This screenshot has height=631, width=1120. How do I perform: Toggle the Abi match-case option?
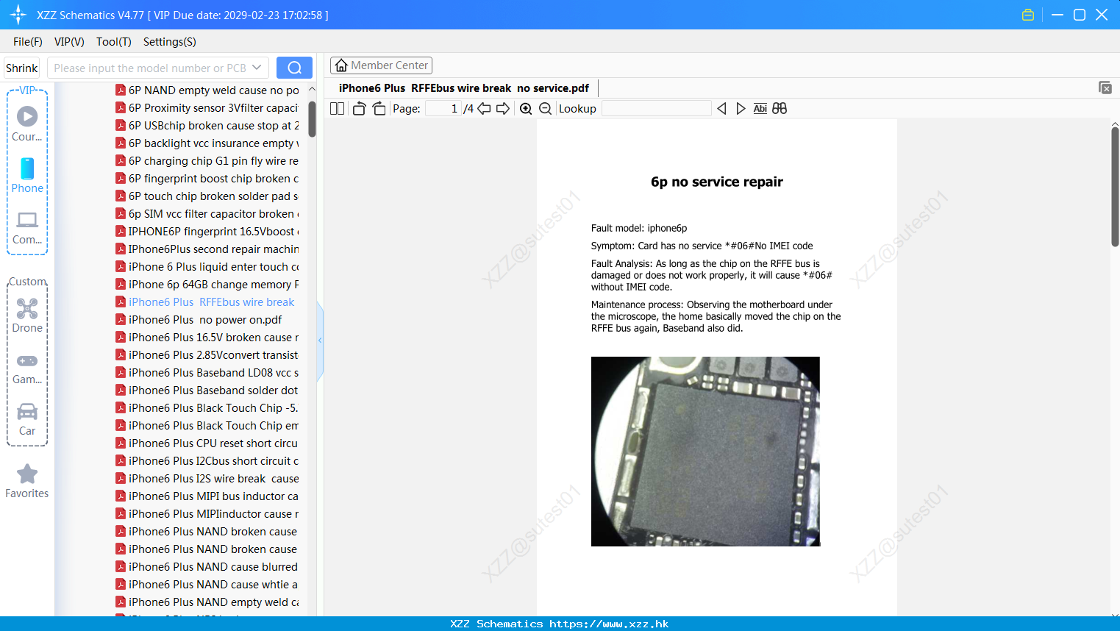pos(760,108)
